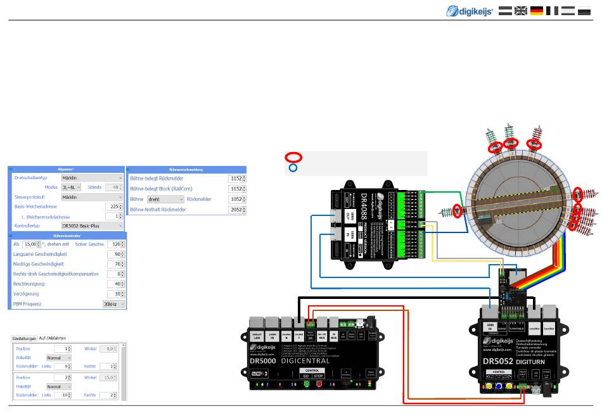Select the British flag language icon
602x418 pixels.
(521, 11)
